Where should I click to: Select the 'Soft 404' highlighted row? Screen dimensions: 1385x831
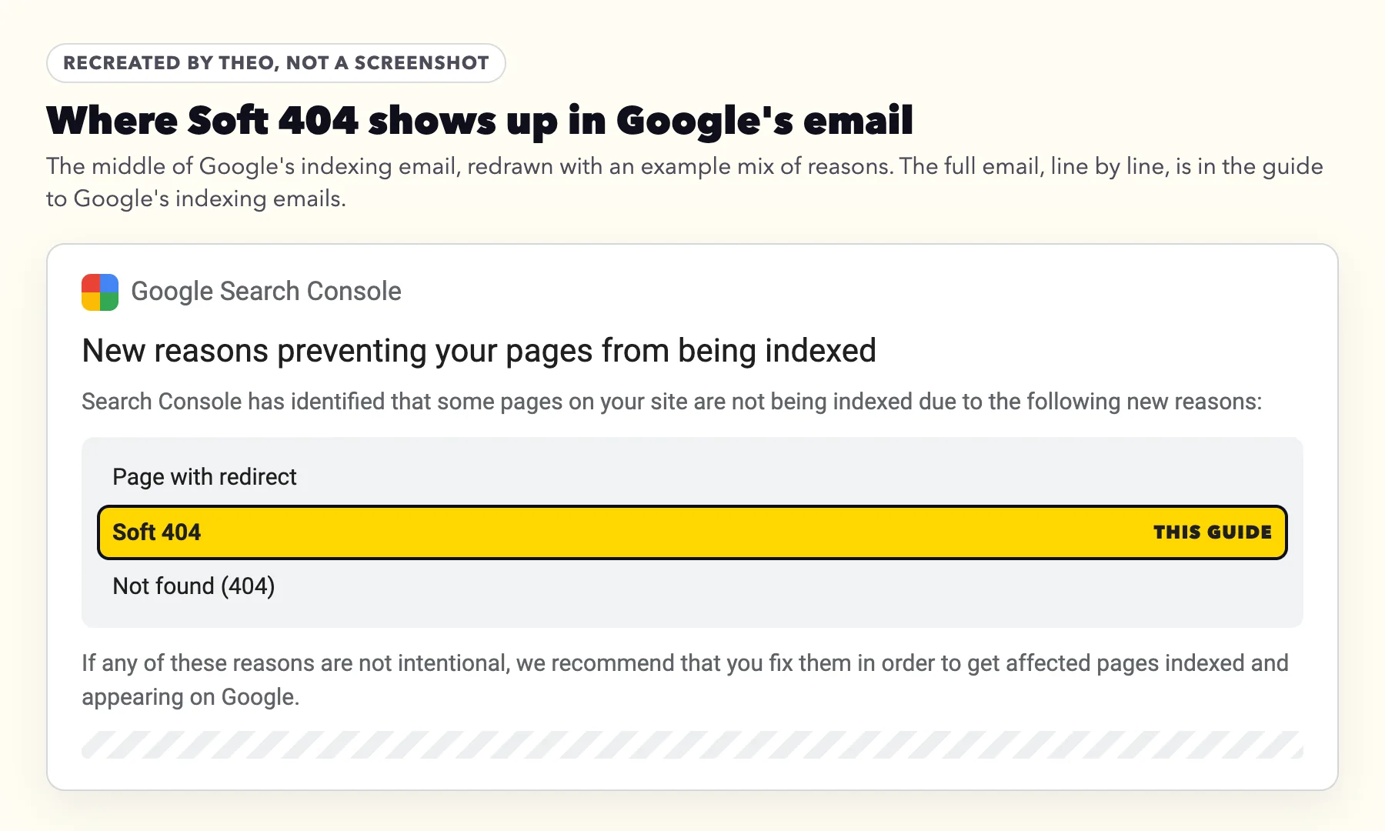[692, 532]
